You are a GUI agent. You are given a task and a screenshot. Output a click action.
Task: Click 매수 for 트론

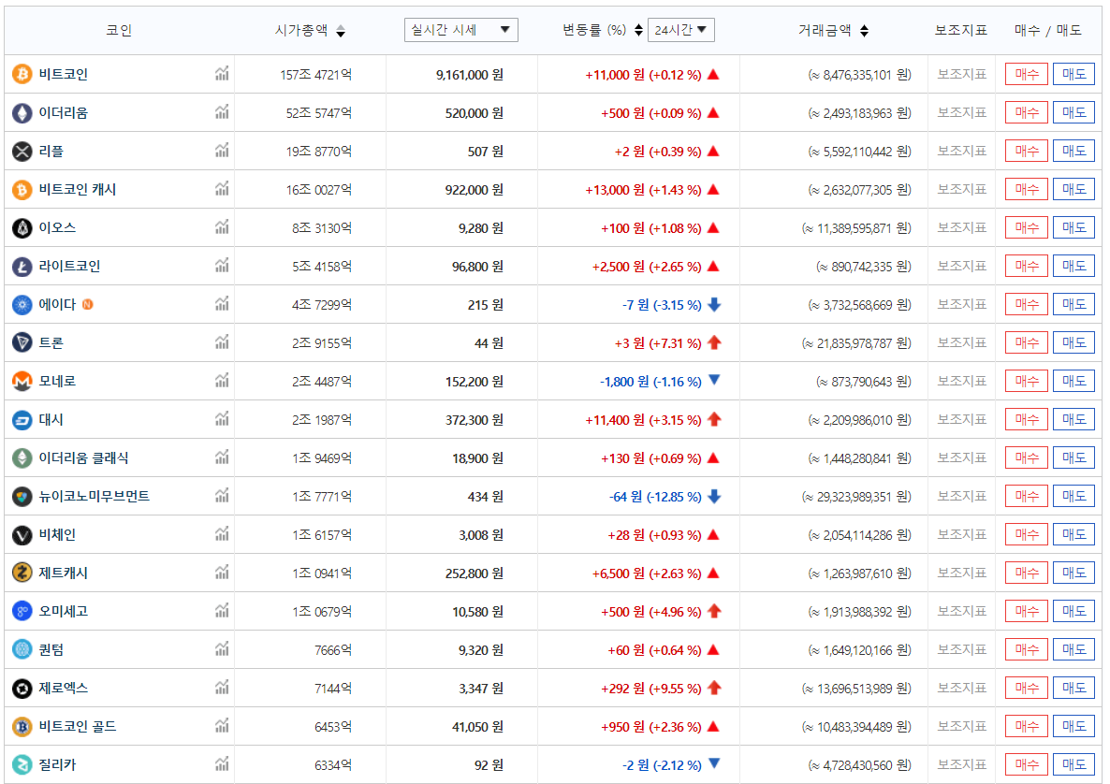click(1026, 341)
